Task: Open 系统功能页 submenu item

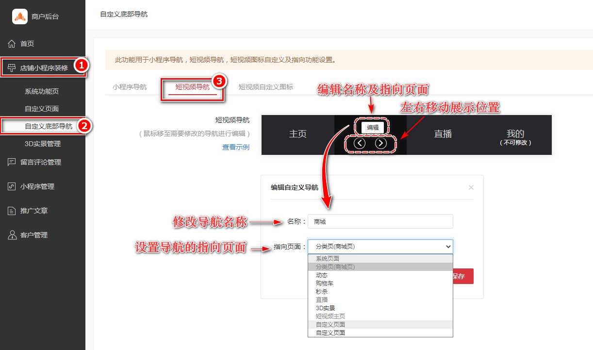Action: (42, 91)
